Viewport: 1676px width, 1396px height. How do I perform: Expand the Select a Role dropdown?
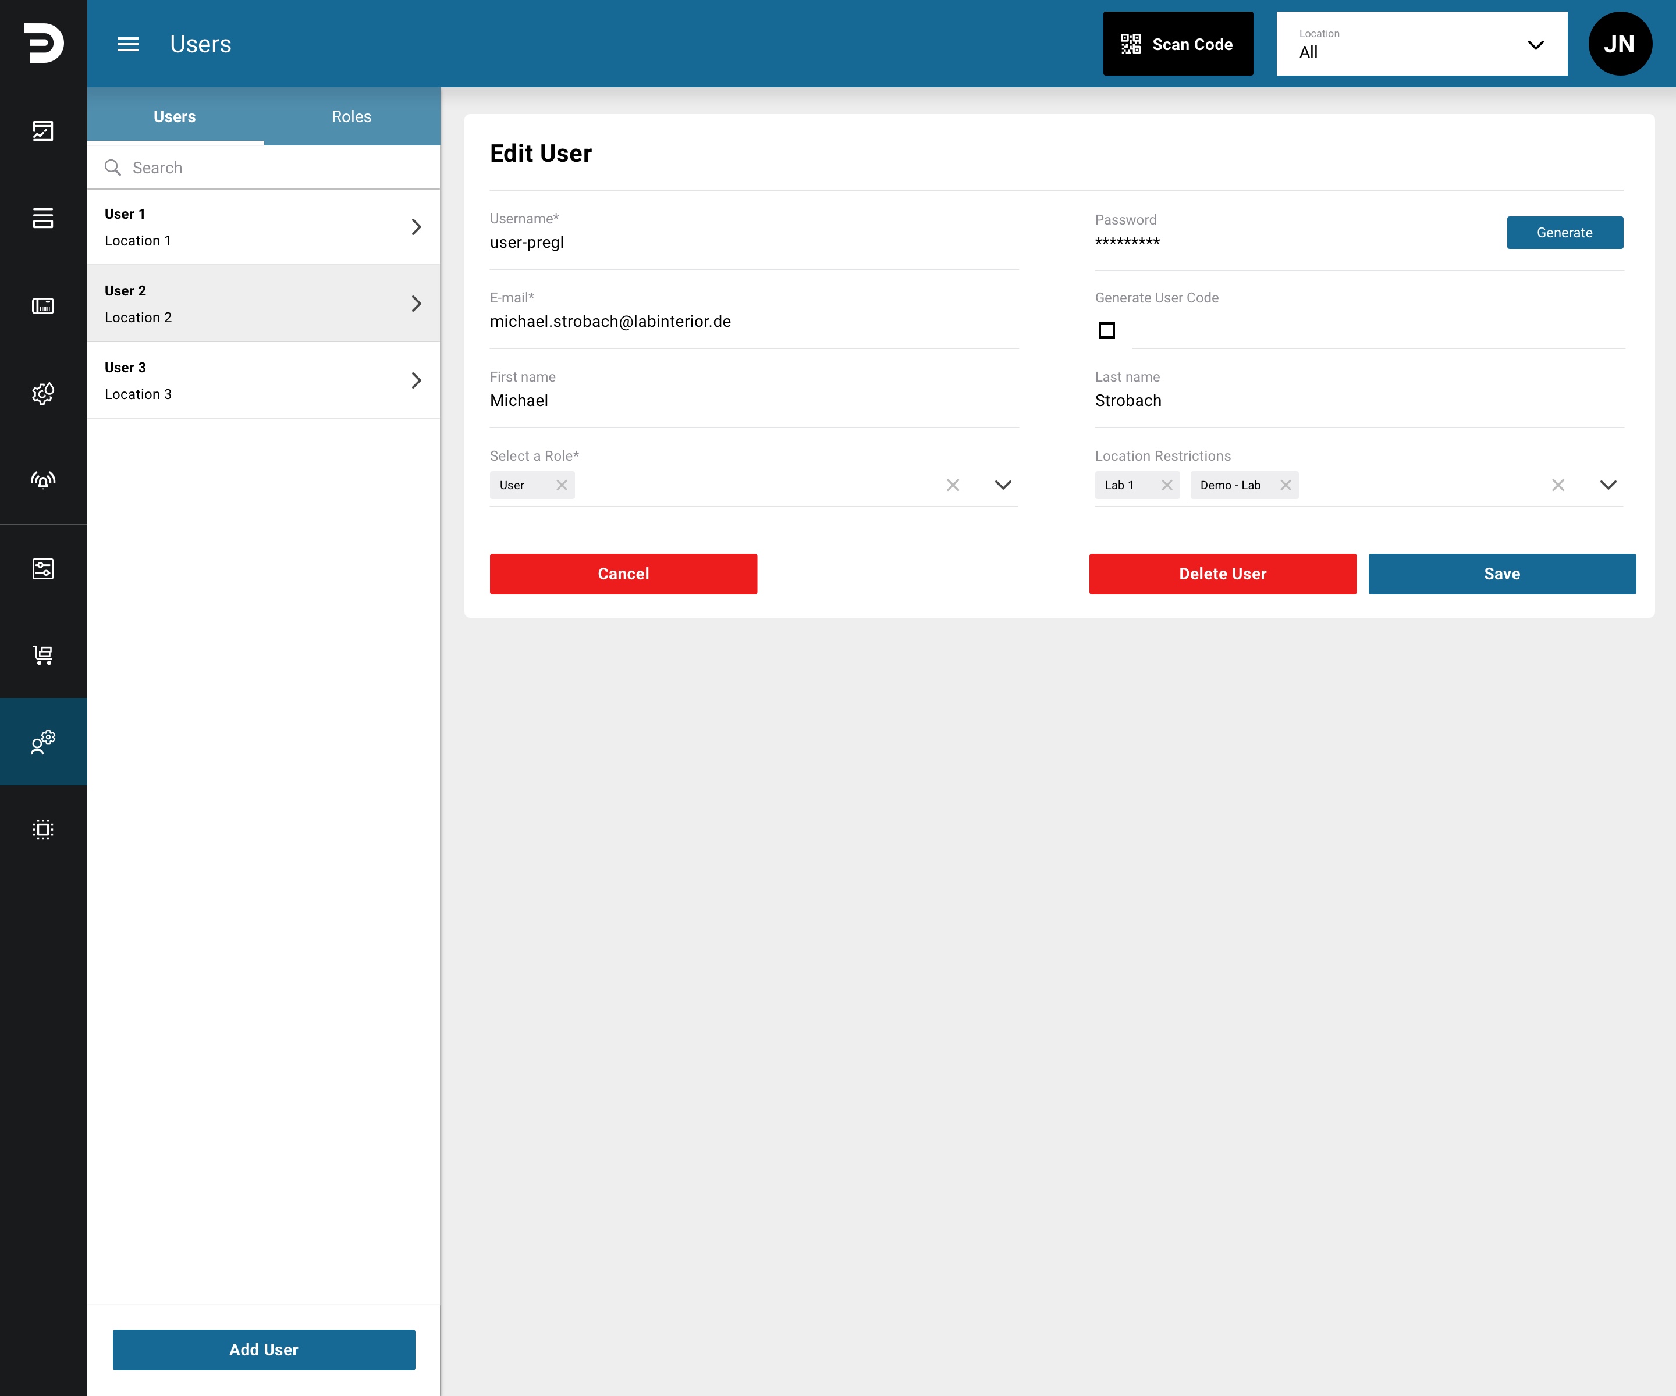point(1003,485)
